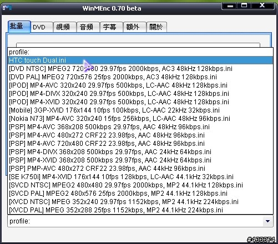Pick [IPOD] MP4-AVC 320x240 profile
278x244 pixels.
click(140, 85)
